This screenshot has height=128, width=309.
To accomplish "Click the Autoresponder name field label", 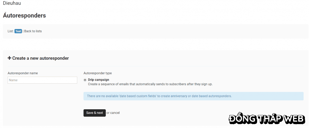I will tap(23, 73).
